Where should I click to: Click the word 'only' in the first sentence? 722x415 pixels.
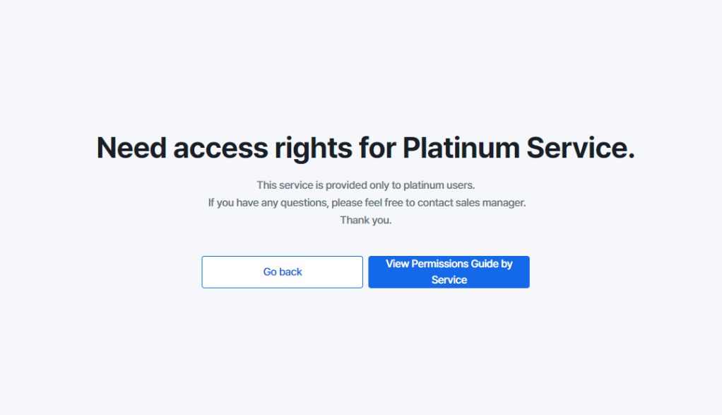379,185
